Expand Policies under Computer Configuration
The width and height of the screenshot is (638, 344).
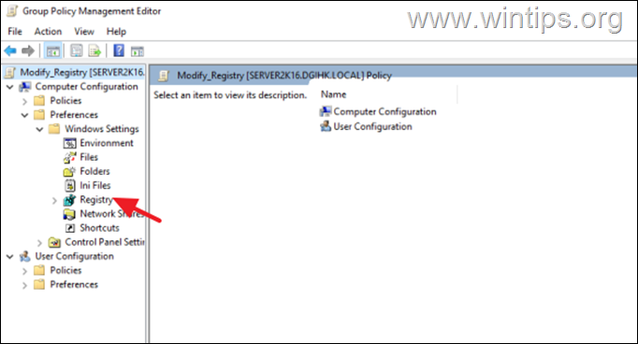click(25, 101)
